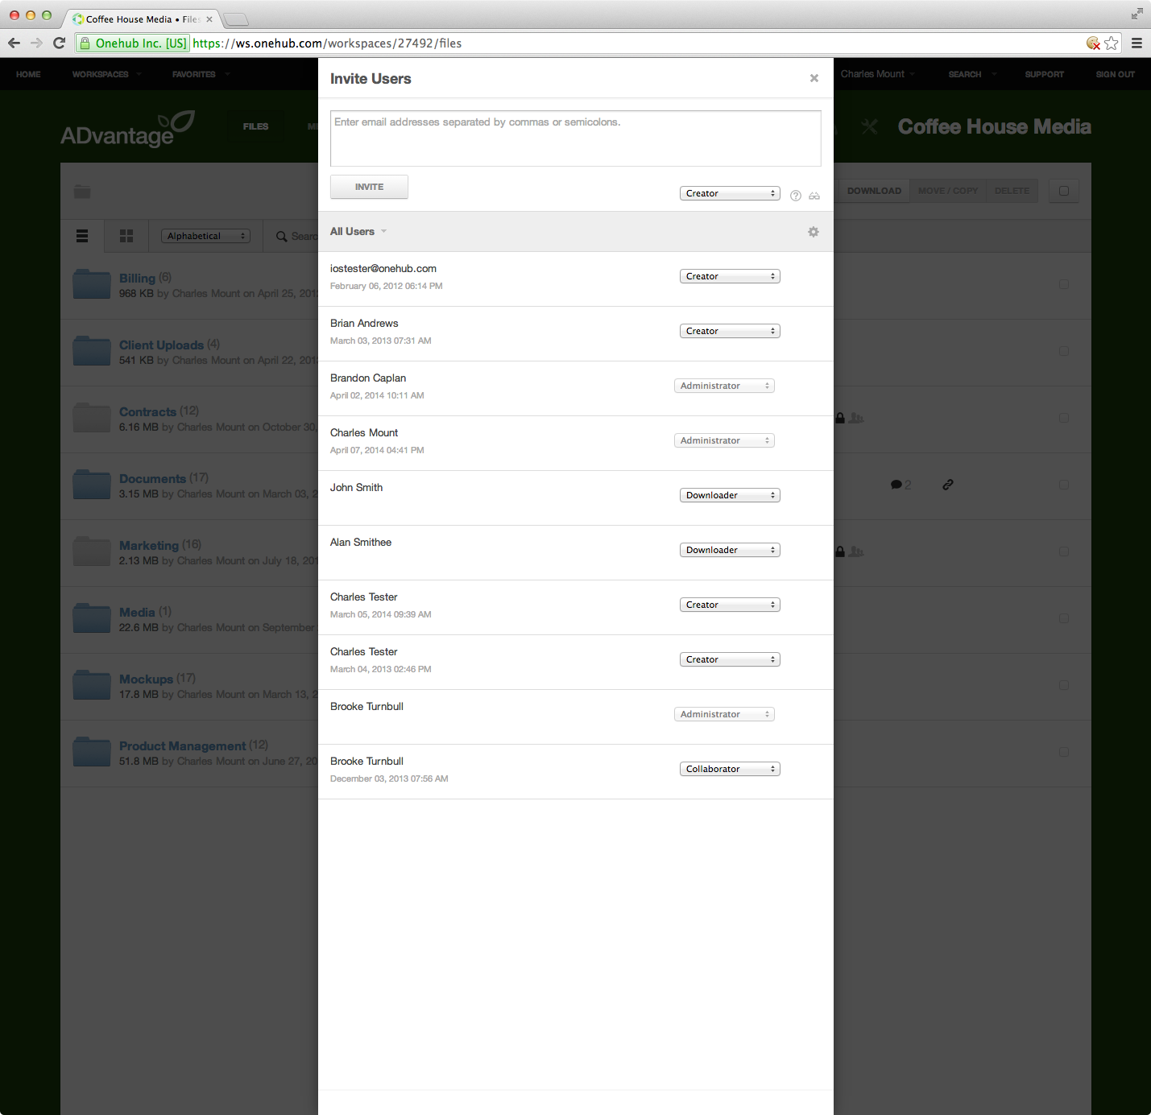Click the glasses preview icon near role selector
Viewport: 1151px width, 1115px height.
[814, 196]
